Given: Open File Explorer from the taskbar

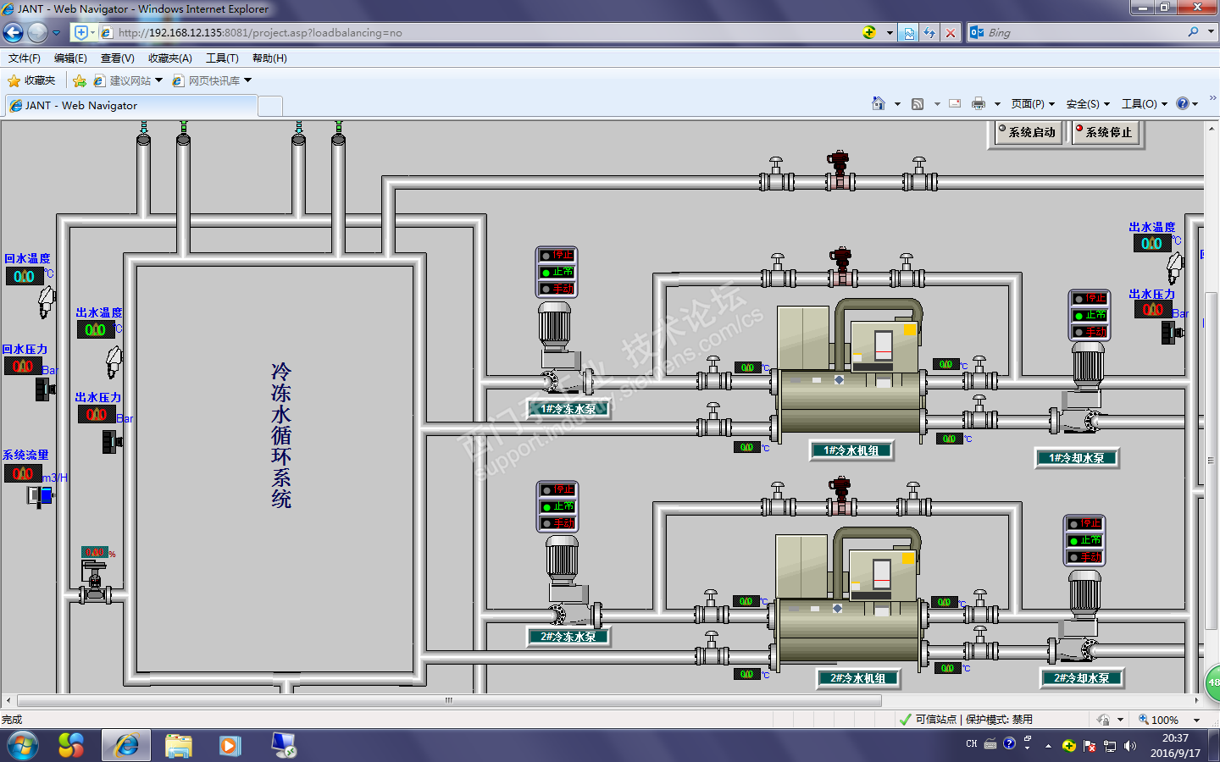Looking at the screenshot, I should pyautogui.click(x=179, y=746).
